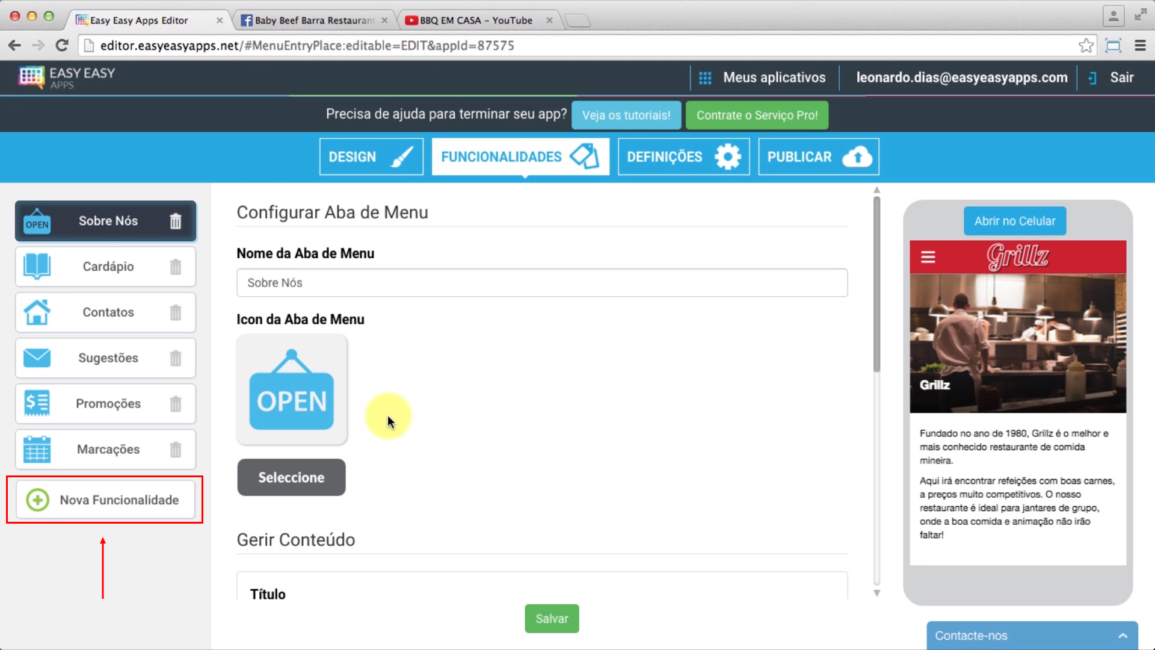Viewport: 1155px width, 650px height.
Task: Click the Promoções dollar icon
Action: (35, 403)
